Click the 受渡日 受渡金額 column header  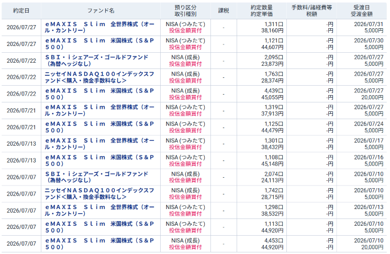(x=361, y=10)
